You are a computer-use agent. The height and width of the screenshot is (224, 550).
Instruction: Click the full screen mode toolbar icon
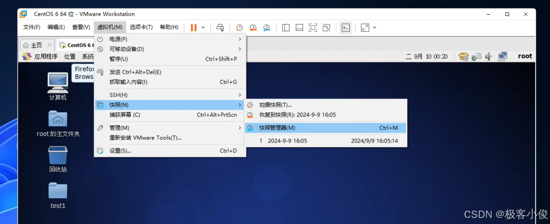tap(313, 28)
